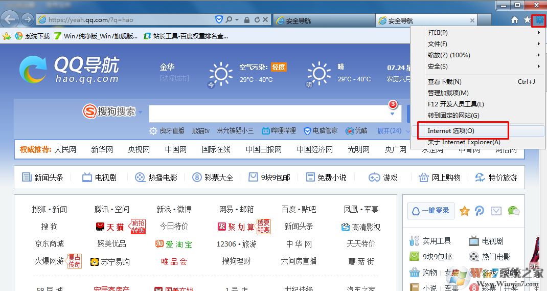Screen dimensions: 547x291
Task: Open the 中国日报网 link
Action: pyautogui.click(x=264, y=149)
